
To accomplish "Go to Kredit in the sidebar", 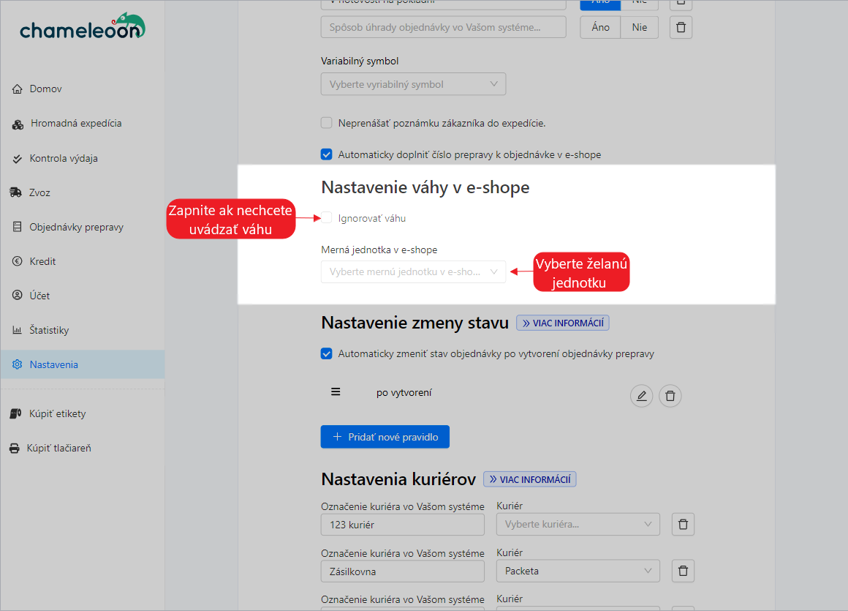I will [42, 261].
